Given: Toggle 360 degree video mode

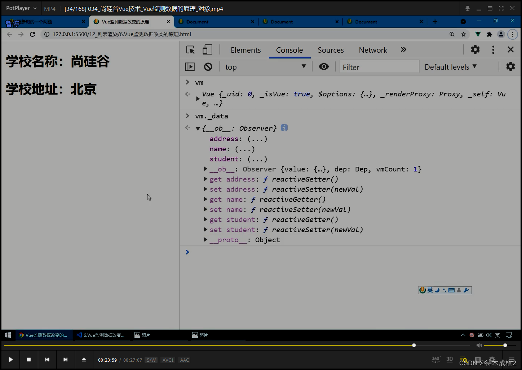Looking at the screenshot, I should pos(436,359).
